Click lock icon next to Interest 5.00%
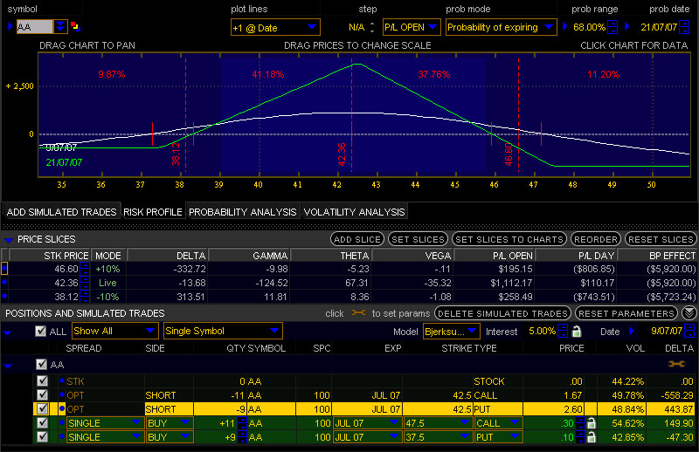 pyautogui.click(x=577, y=332)
